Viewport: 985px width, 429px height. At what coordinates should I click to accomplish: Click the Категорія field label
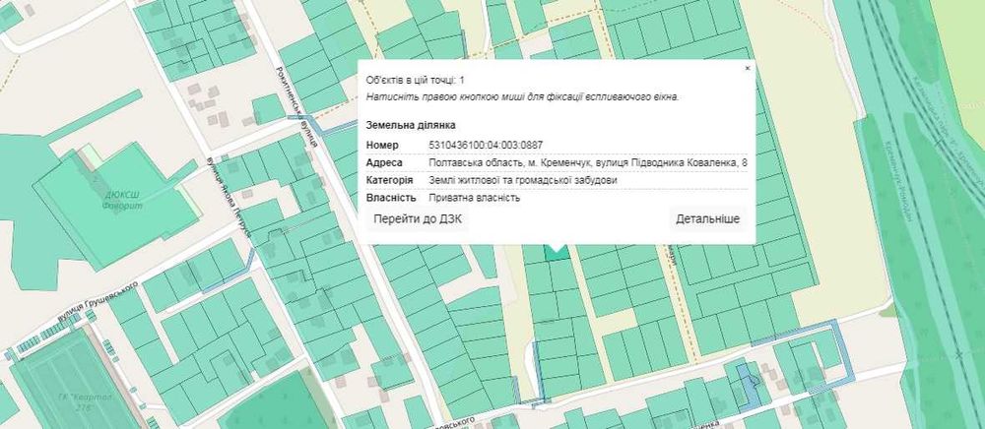[389, 181]
